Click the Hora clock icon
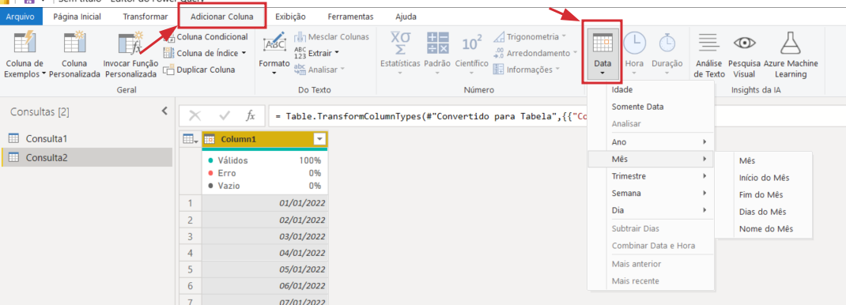 click(x=634, y=43)
